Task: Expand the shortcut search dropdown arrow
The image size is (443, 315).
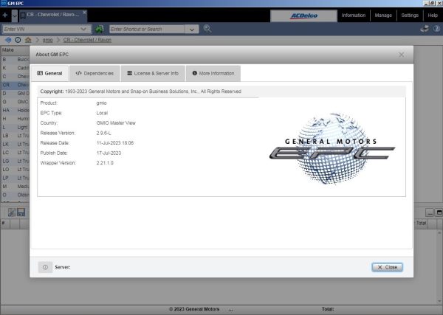Action: pyautogui.click(x=192, y=30)
